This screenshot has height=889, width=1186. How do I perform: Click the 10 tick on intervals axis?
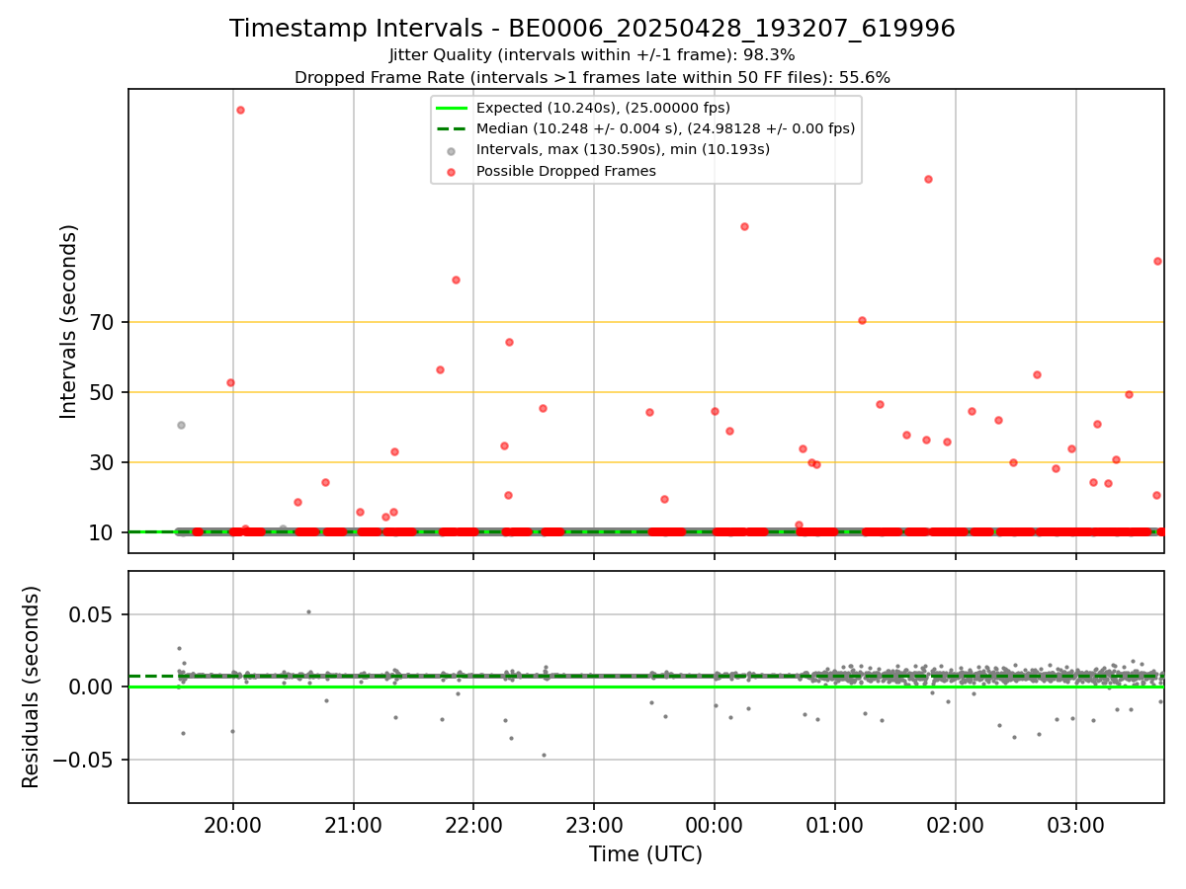pos(104,532)
